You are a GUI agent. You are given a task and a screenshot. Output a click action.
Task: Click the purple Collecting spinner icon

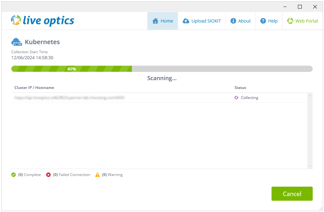click(x=236, y=98)
